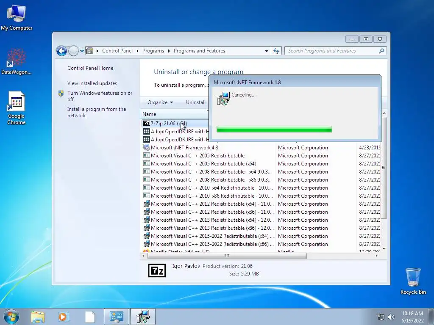Expand the arrow after Programs breadcrumb
434x325 pixels.
169,51
